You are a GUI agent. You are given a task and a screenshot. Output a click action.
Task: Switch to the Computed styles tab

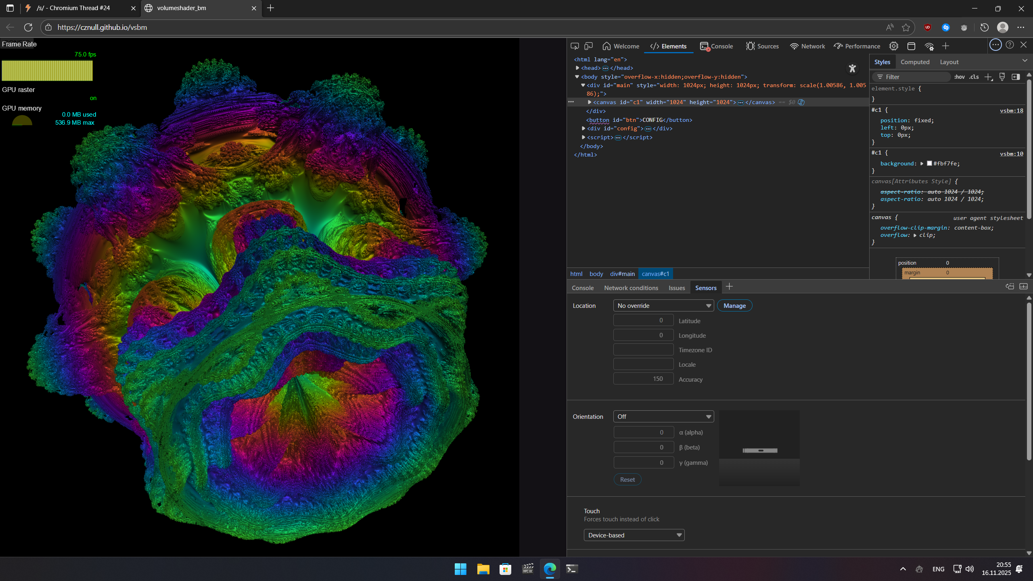tap(915, 62)
